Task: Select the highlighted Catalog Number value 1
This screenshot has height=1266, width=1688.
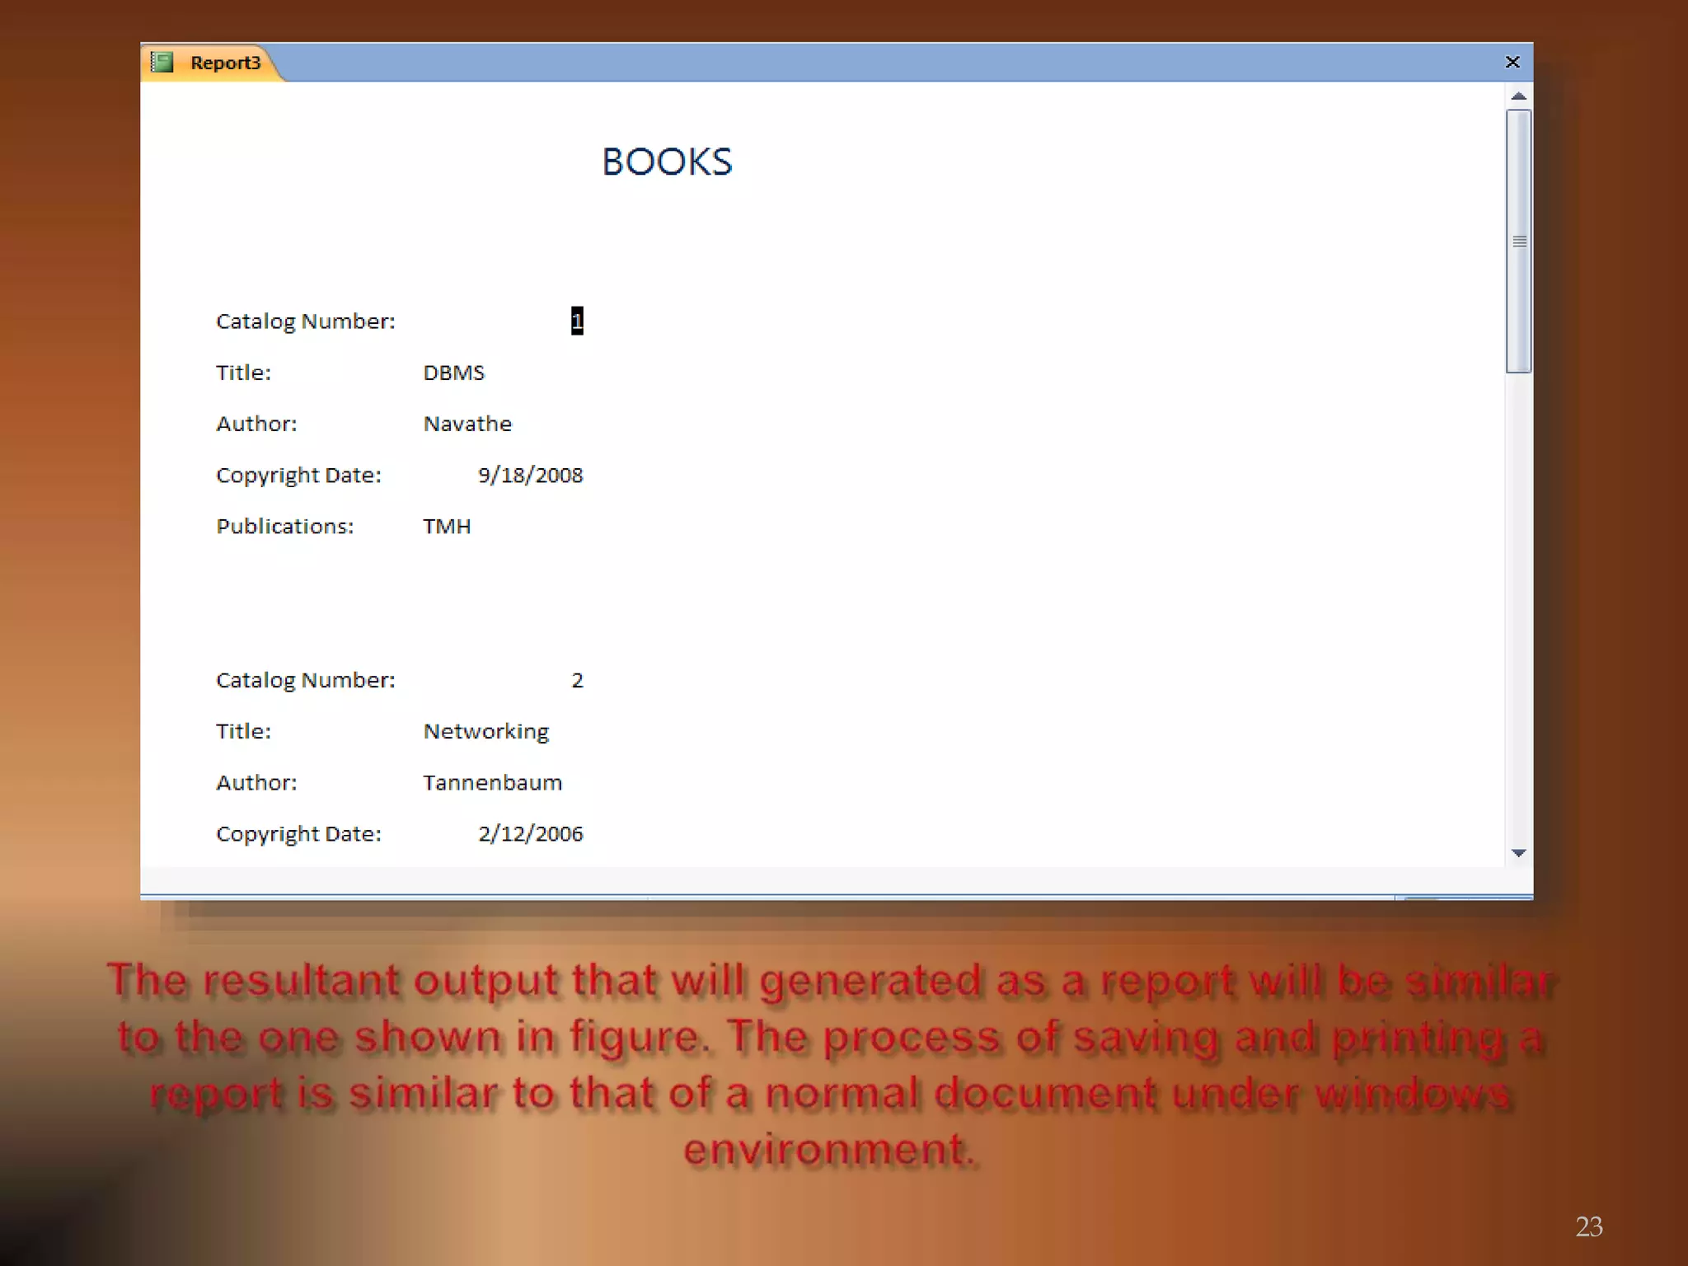Action: coord(577,321)
